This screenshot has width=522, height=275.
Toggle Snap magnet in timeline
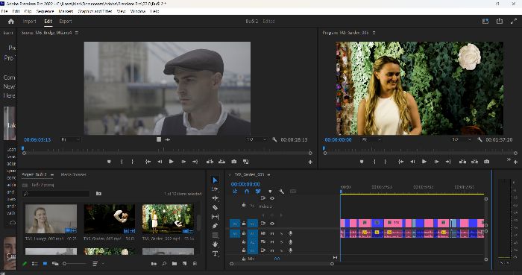click(x=247, y=192)
